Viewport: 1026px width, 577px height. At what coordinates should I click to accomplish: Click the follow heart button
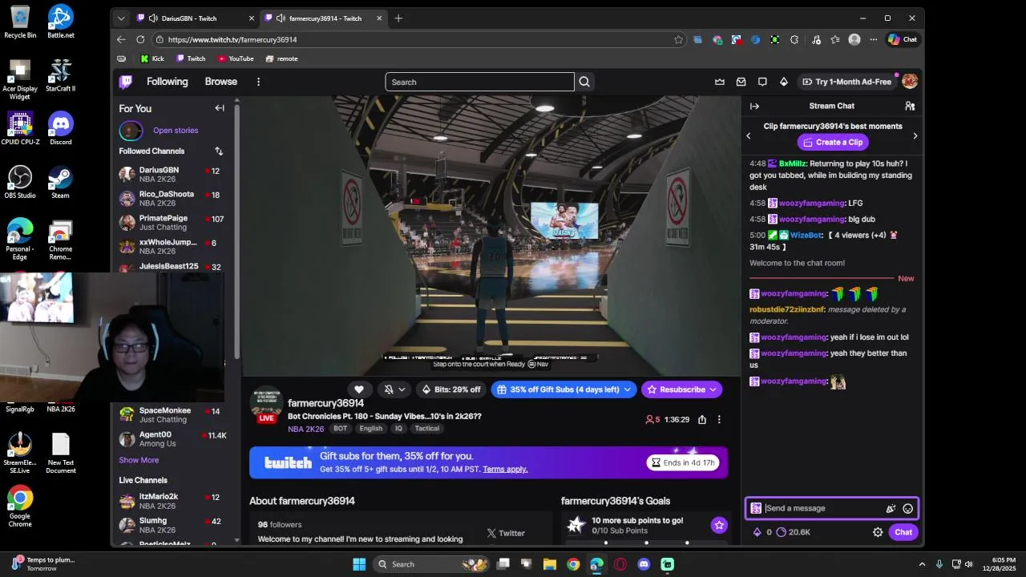[x=359, y=389]
